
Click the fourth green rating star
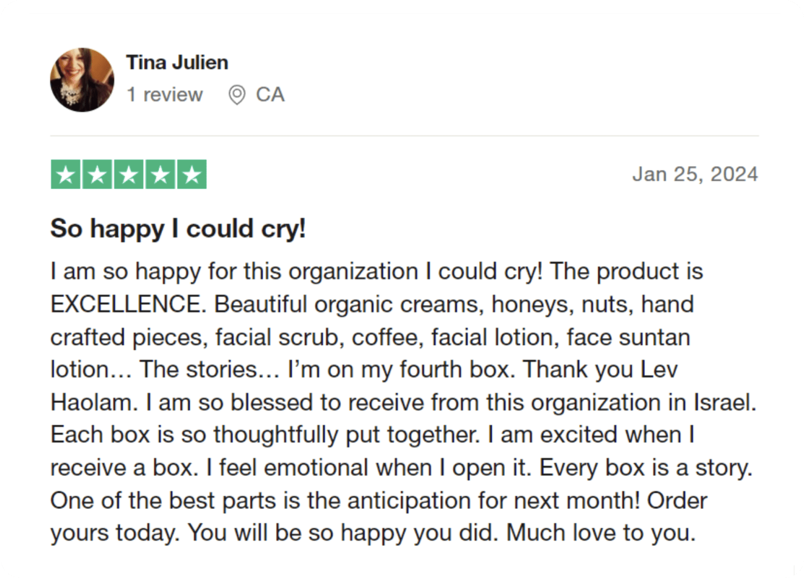tap(160, 174)
